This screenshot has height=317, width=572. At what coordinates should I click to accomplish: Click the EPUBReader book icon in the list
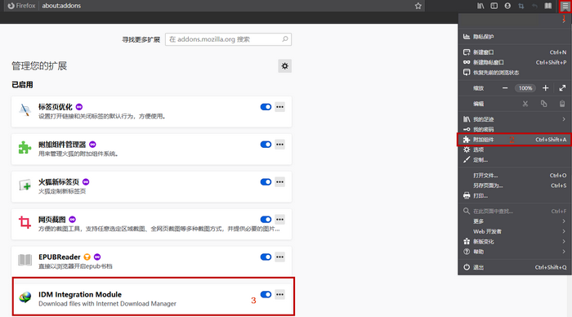coord(25,260)
